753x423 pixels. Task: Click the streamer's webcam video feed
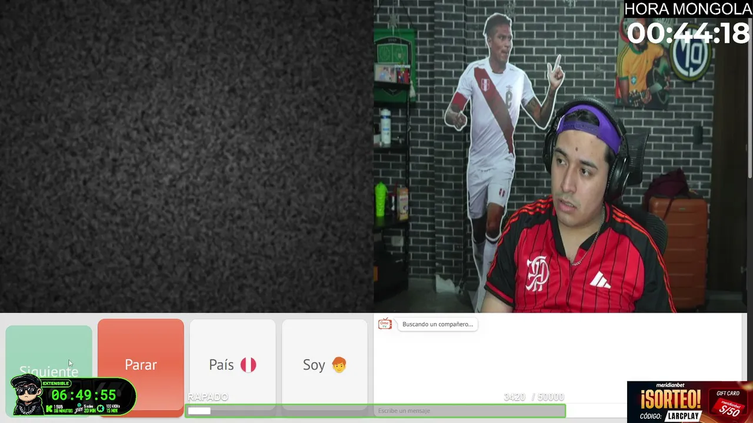(x=560, y=156)
